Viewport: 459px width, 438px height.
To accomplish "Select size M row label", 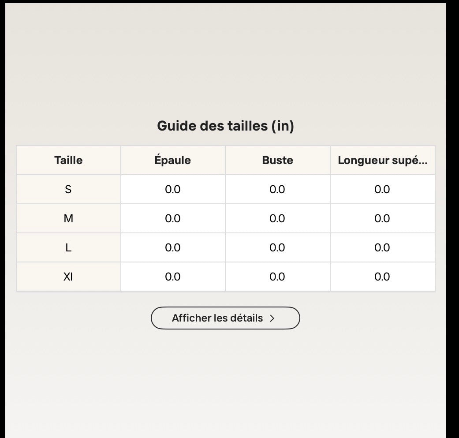I will pyautogui.click(x=68, y=218).
